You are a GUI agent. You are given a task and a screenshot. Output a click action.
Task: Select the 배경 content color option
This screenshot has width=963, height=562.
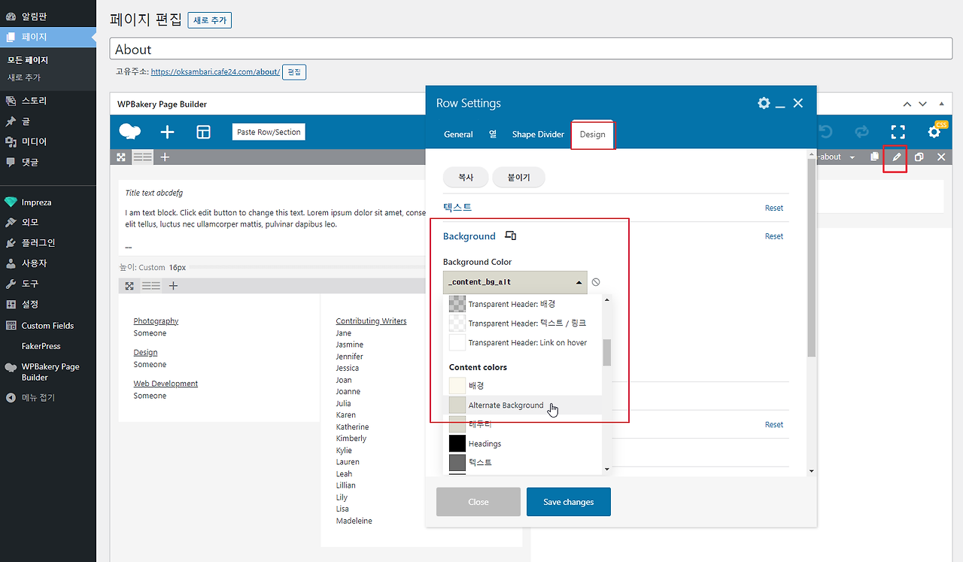click(x=523, y=386)
